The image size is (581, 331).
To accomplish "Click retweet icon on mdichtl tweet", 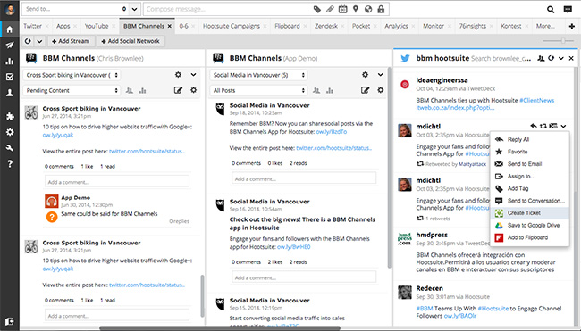I will tap(543, 126).
